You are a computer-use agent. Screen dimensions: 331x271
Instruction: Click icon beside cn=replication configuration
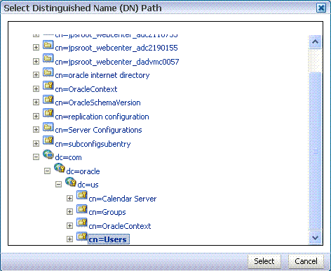point(48,113)
